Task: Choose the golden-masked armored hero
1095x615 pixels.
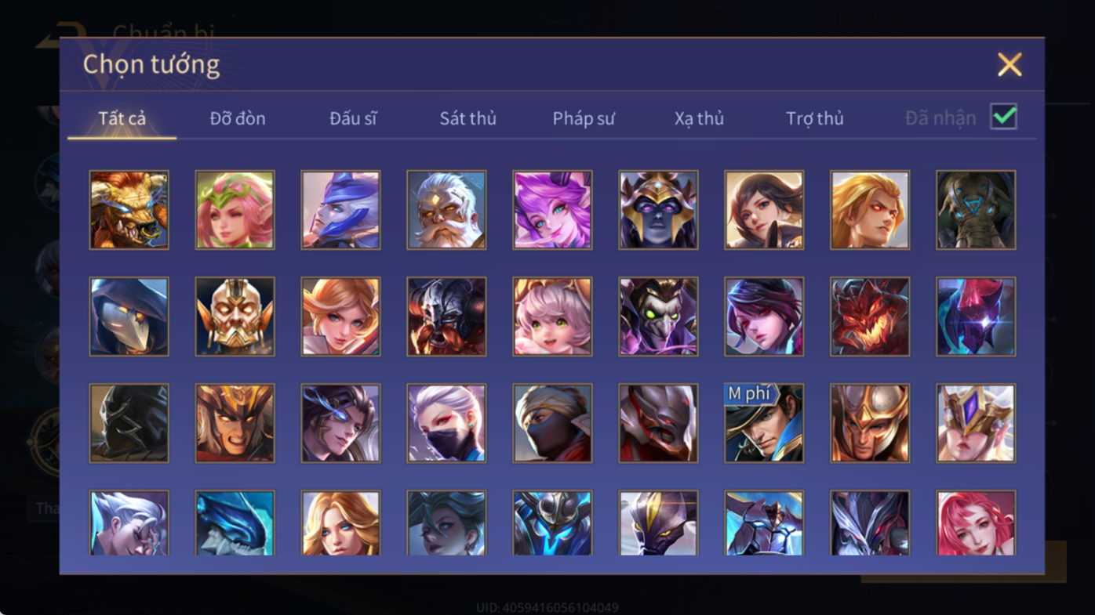Action: [x=235, y=317]
